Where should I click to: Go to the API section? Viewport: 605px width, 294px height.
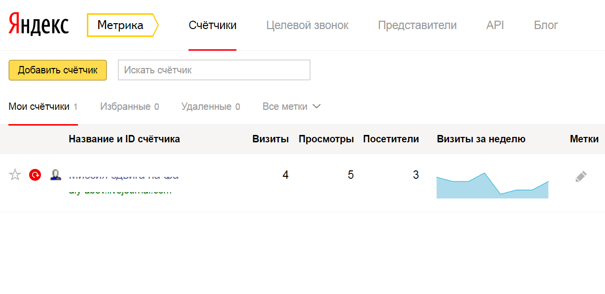tap(495, 25)
